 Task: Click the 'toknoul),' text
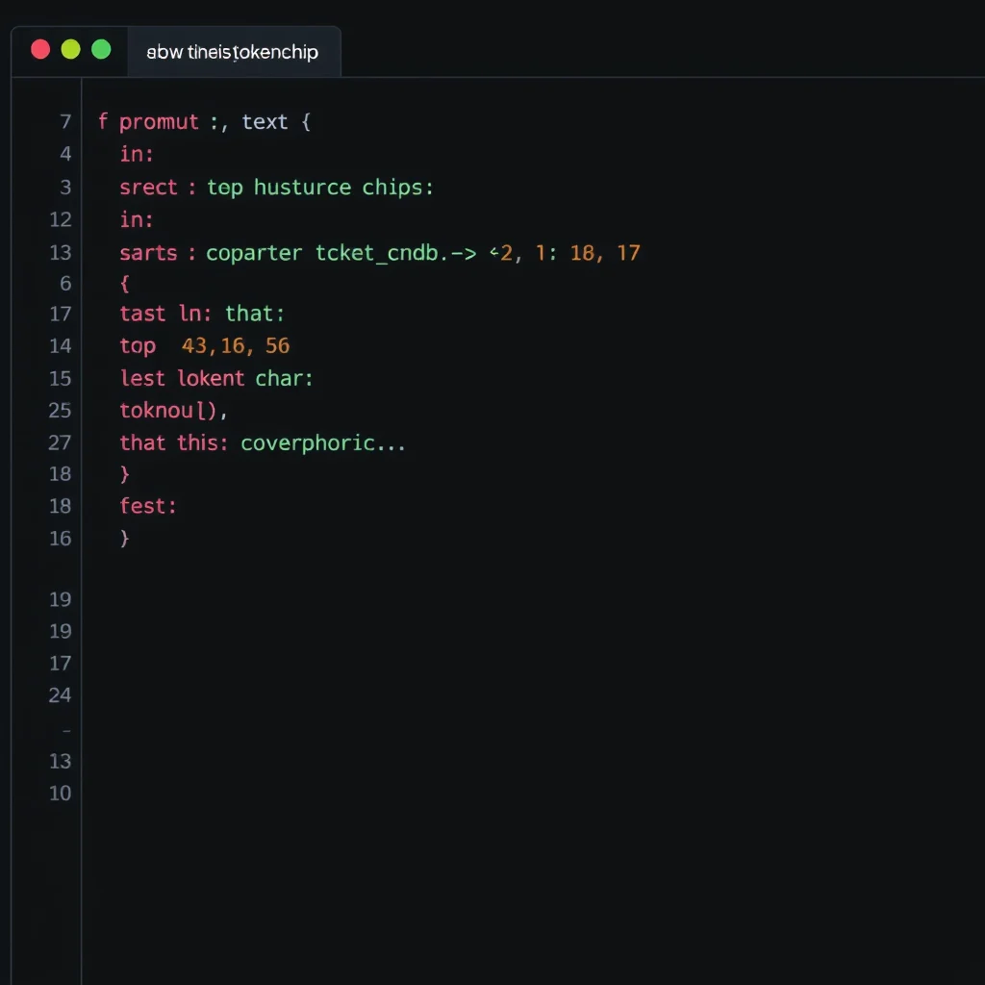(x=174, y=411)
